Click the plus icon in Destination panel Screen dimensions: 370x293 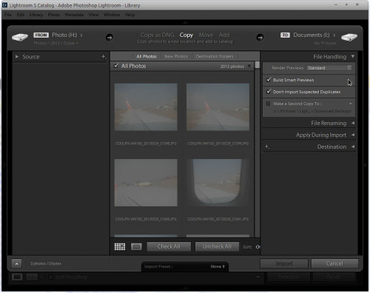(x=267, y=147)
